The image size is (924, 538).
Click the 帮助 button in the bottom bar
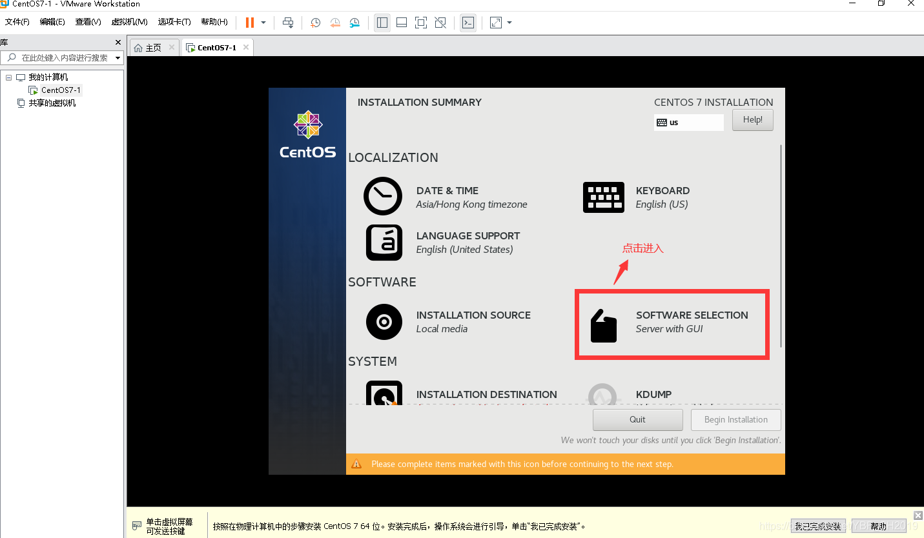[879, 526]
